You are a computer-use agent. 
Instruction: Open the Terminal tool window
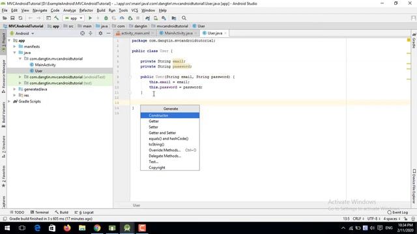pyautogui.click(x=40, y=213)
